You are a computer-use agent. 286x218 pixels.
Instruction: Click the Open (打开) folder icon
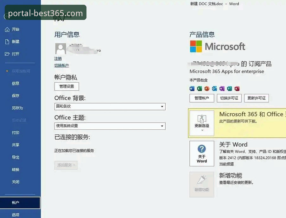(x=7, y=54)
